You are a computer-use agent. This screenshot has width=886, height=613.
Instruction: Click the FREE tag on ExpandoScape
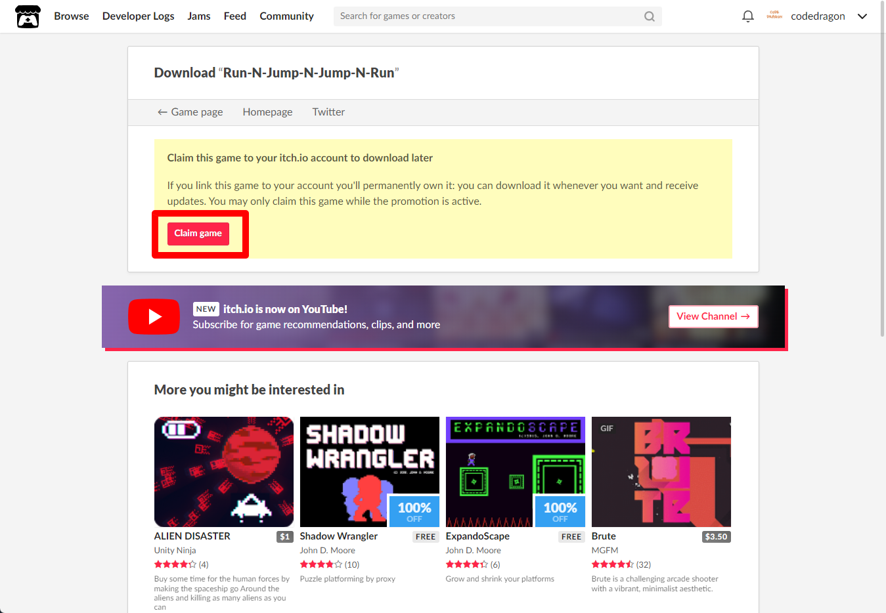571,537
